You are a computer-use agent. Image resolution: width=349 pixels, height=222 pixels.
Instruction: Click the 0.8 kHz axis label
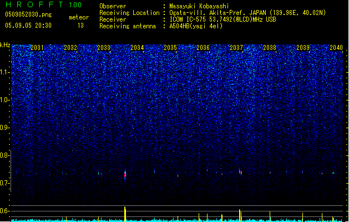coord(4,155)
